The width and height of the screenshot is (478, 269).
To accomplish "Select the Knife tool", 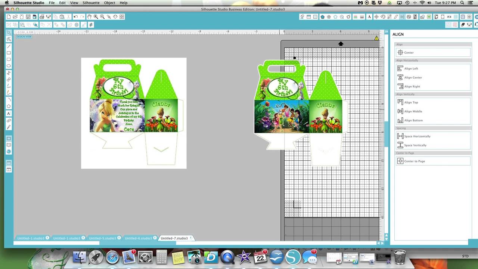I will [9, 127].
